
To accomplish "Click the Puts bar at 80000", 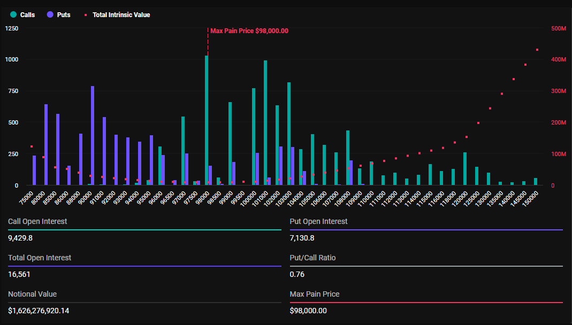I will pos(46,145).
